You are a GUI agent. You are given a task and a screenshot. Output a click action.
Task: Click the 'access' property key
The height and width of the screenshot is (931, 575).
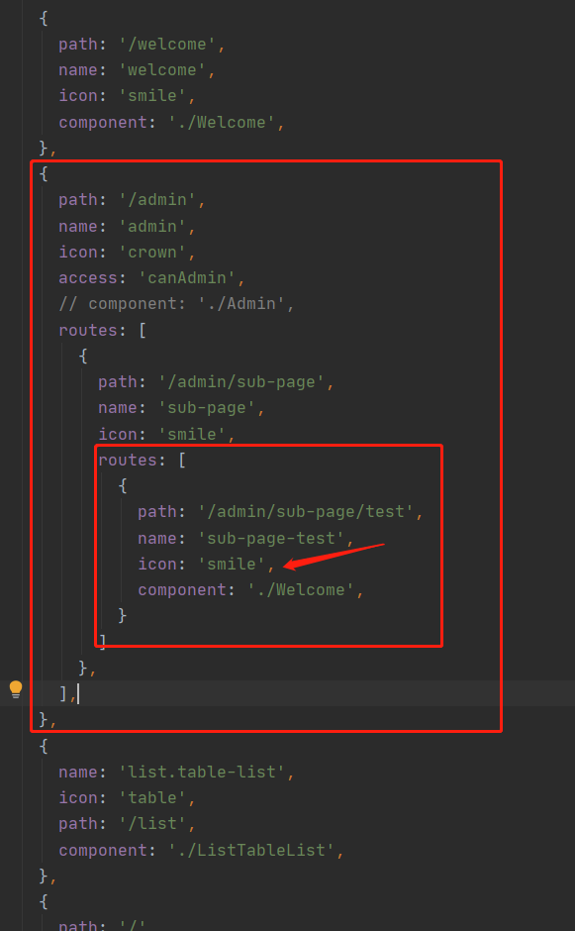[88, 278]
